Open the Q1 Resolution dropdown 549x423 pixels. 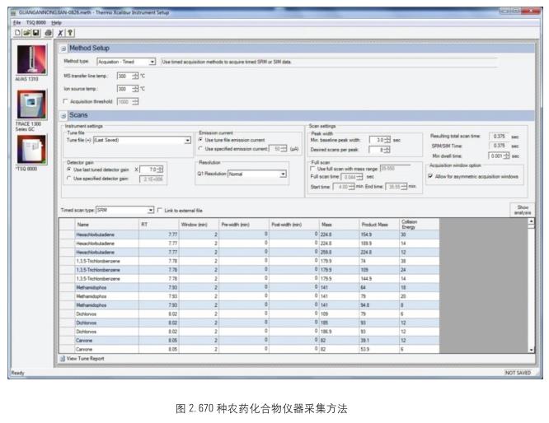283,174
